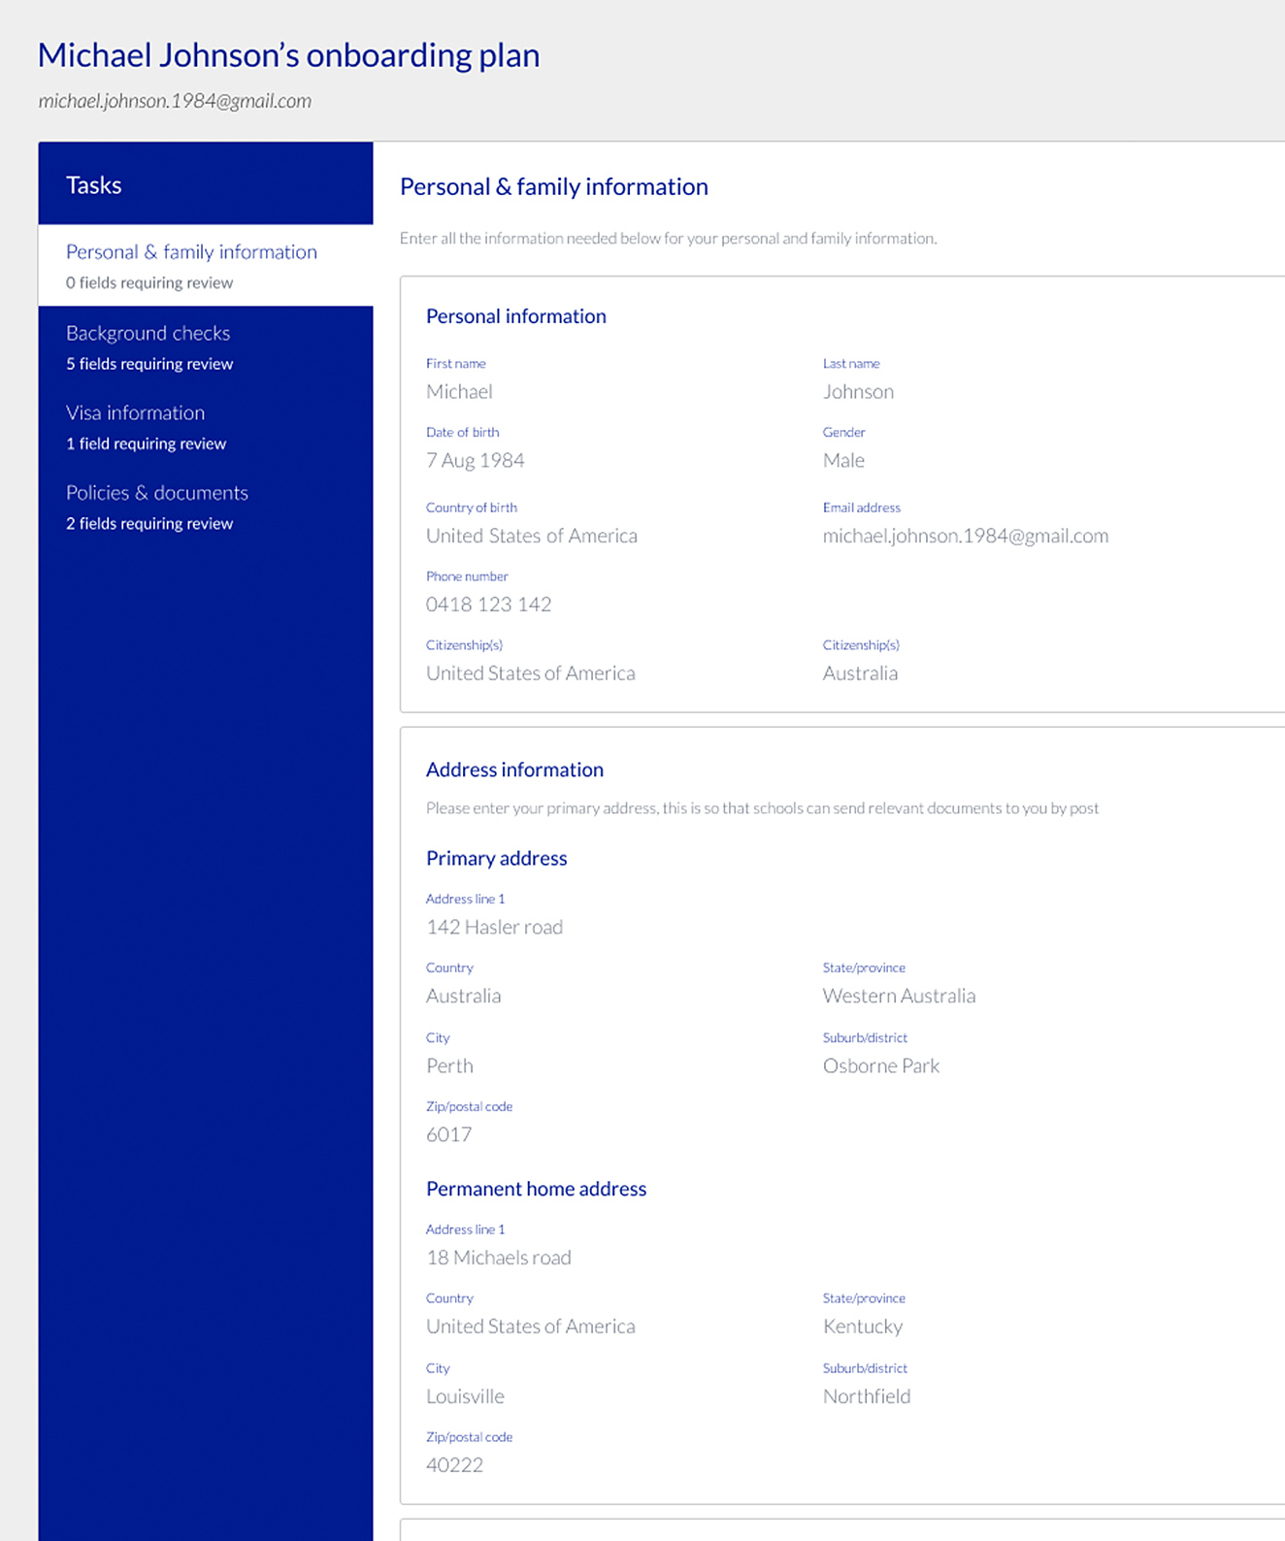Open Personal & family information task
Image resolution: width=1285 pixels, height=1541 pixels.
191,252
